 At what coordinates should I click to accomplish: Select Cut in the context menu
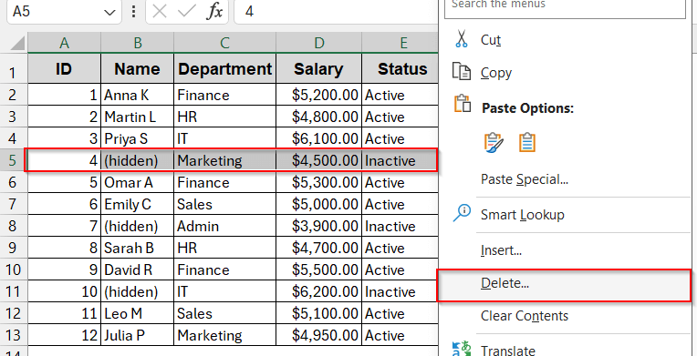tap(491, 40)
